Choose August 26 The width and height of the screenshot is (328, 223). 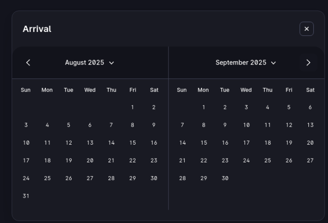[x=69, y=179]
